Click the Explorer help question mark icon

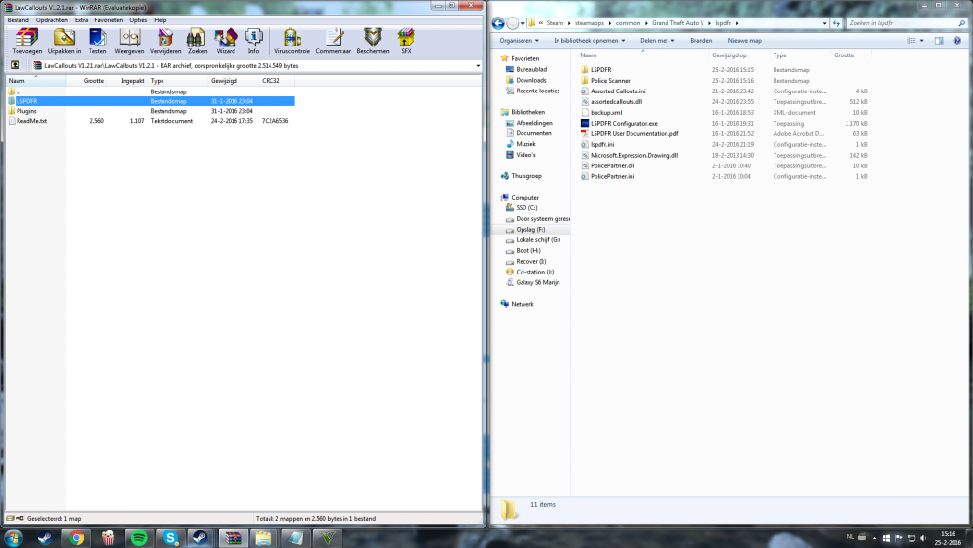(x=957, y=40)
